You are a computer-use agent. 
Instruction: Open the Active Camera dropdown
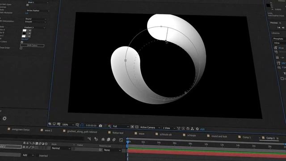click(x=150, y=127)
